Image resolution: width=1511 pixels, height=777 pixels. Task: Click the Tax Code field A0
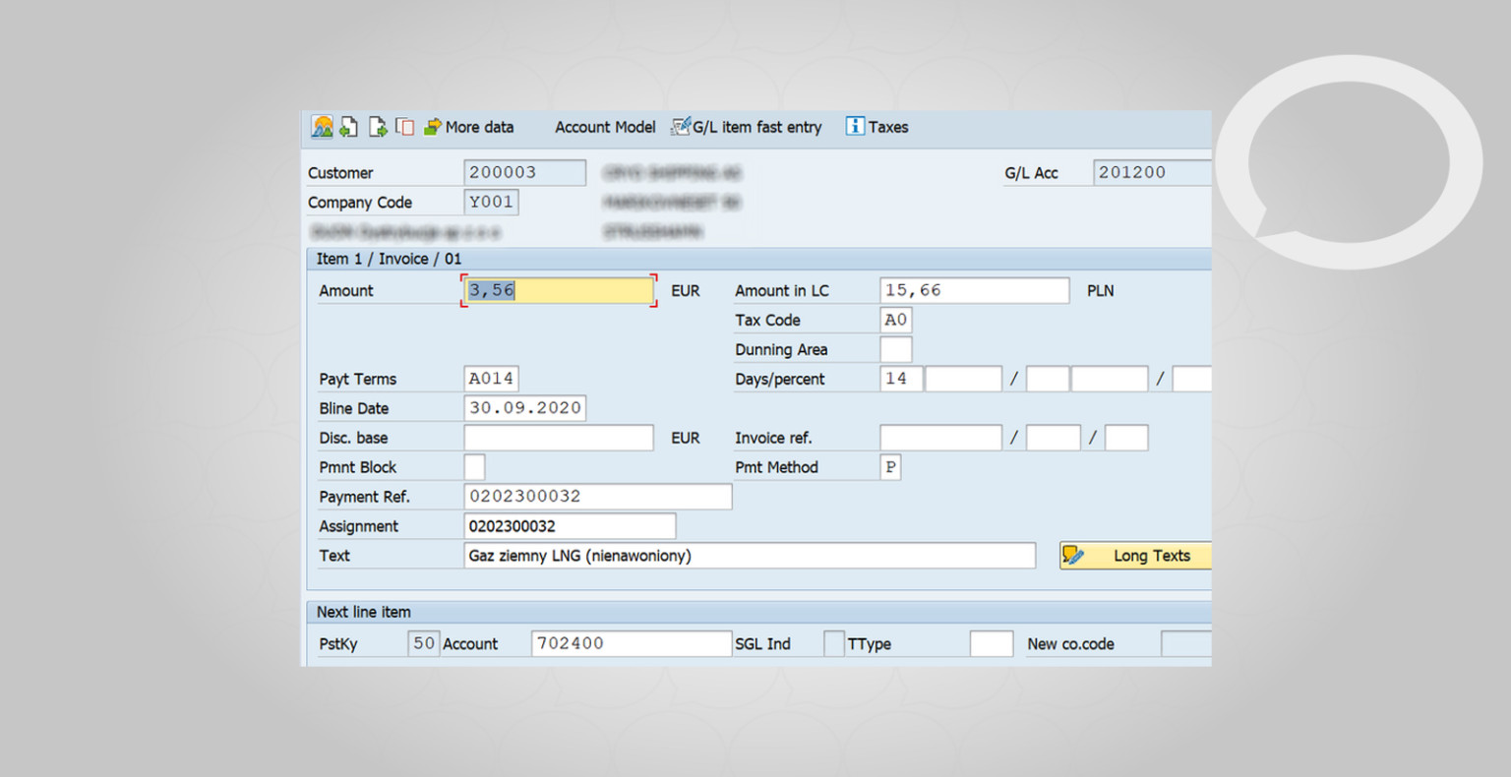[x=896, y=320]
